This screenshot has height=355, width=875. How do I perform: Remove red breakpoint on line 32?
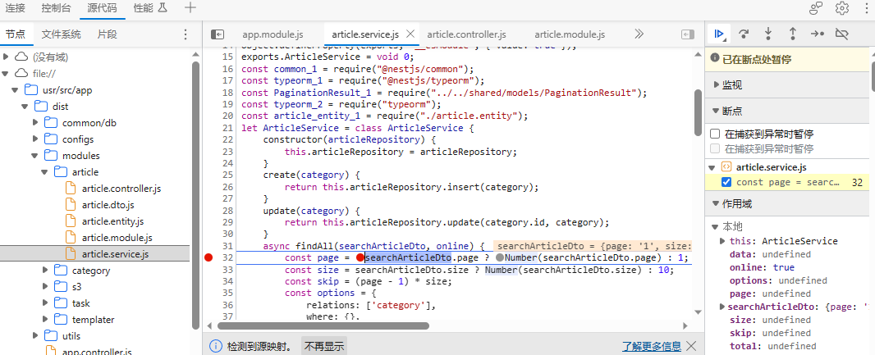click(208, 257)
